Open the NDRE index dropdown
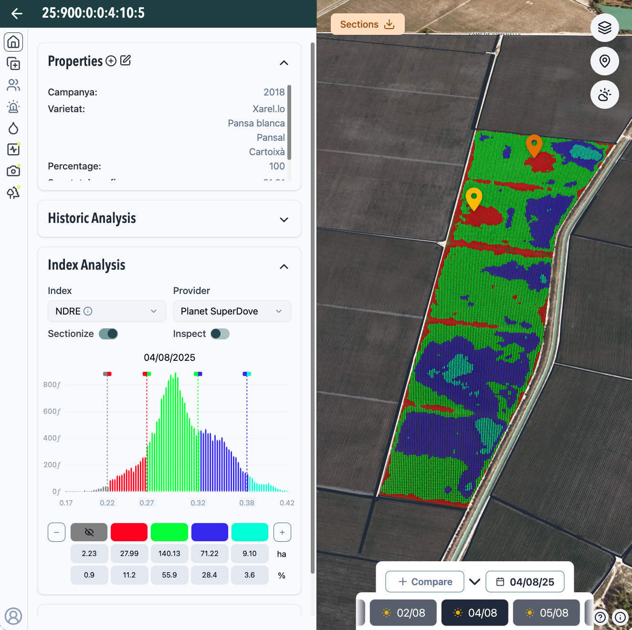Viewport: 632px width, 630px height. coord(106,311)
